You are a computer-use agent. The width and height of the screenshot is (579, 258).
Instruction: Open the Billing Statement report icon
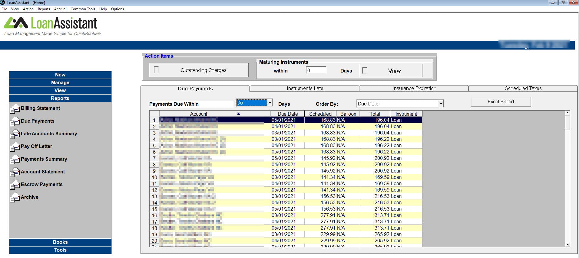[15, 109]
